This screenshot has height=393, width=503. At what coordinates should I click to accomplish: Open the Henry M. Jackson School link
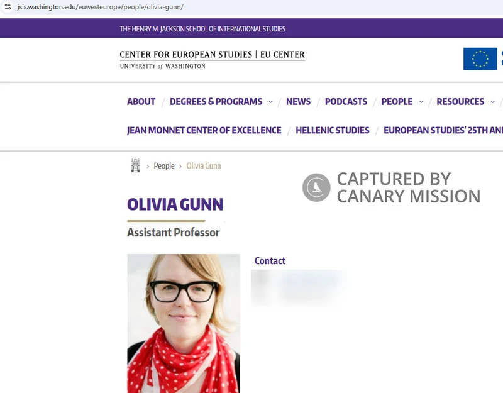(202, 29)
